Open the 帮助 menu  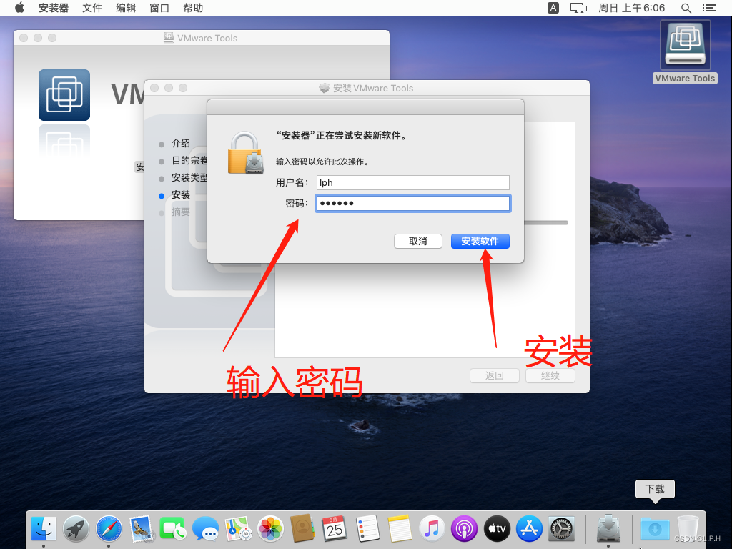[x=193, y=8]
